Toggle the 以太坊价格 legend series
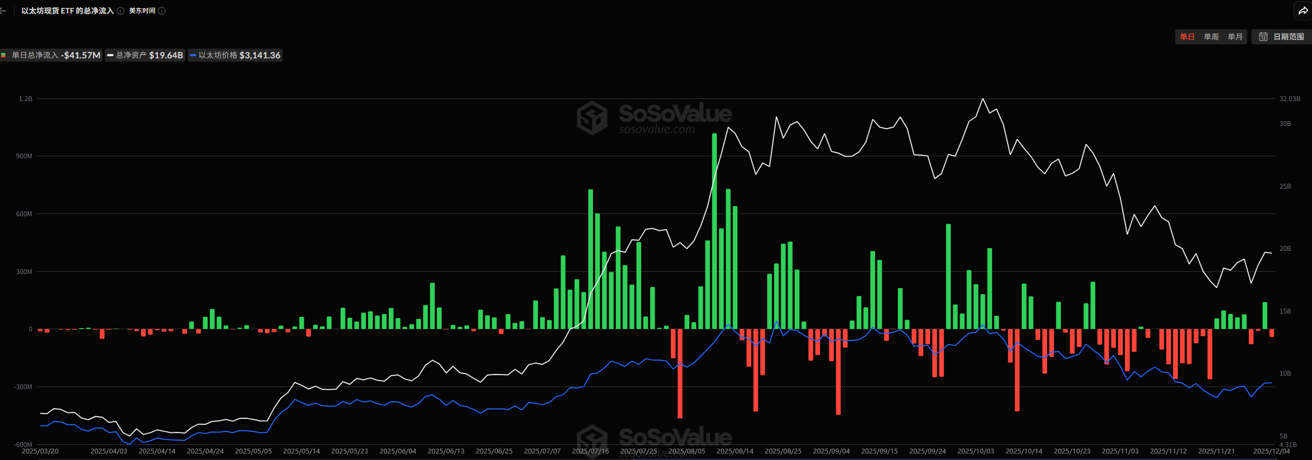1312x460 pixels. pos(235,55)
